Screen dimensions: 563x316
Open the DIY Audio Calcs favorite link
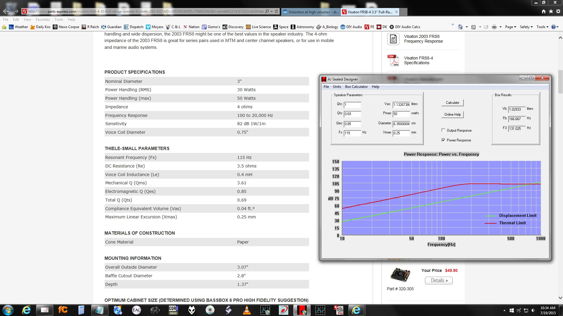[x=405, y=27]
